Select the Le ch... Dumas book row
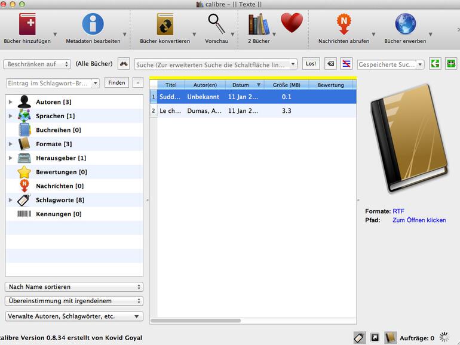This screenshot has height=345, width=460. pos(253,111)
